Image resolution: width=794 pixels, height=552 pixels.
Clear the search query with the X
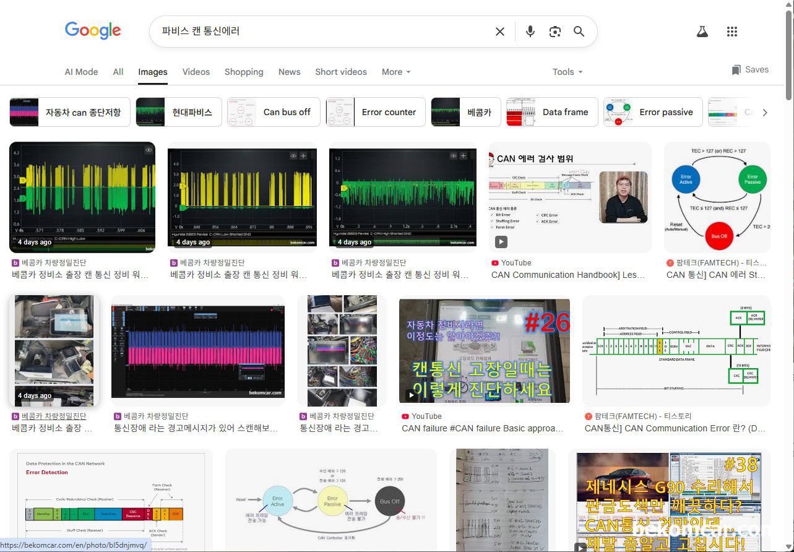[x=500, y=31]
